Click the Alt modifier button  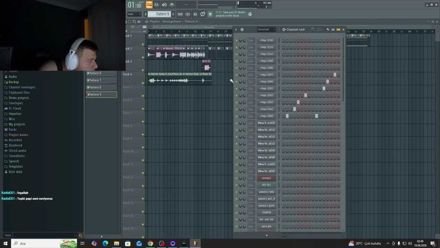[x=195, y=14]
